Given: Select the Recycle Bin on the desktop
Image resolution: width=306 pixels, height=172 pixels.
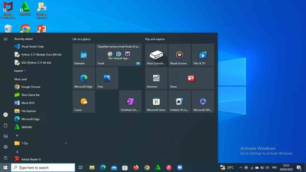Looking at the screenshot, I should point(8,29).
